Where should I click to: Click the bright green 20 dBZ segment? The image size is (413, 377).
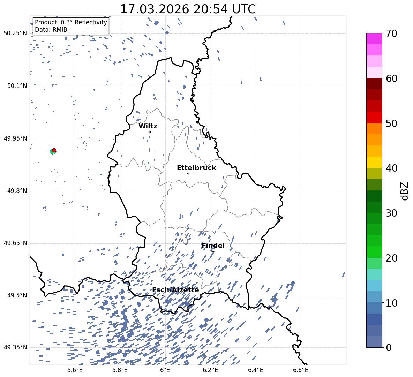[x=374, y=252]
